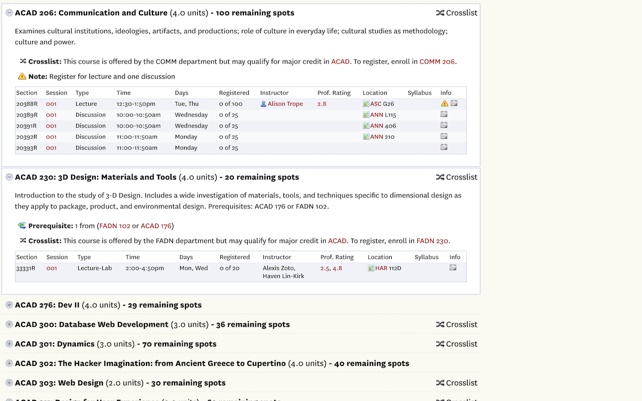Click the 2.8 professor rating link

click(322, 104)
